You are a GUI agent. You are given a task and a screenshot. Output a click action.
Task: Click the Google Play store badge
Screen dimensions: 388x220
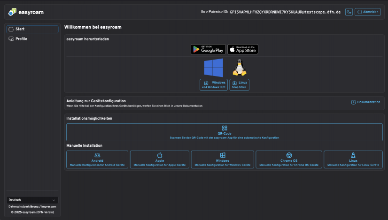click(208, 49)
